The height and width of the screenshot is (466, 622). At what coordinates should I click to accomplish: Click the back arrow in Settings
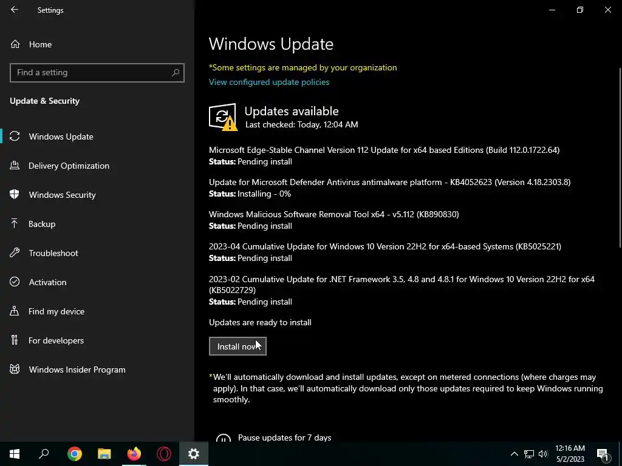pyautogui.click(x=15, y=10)
